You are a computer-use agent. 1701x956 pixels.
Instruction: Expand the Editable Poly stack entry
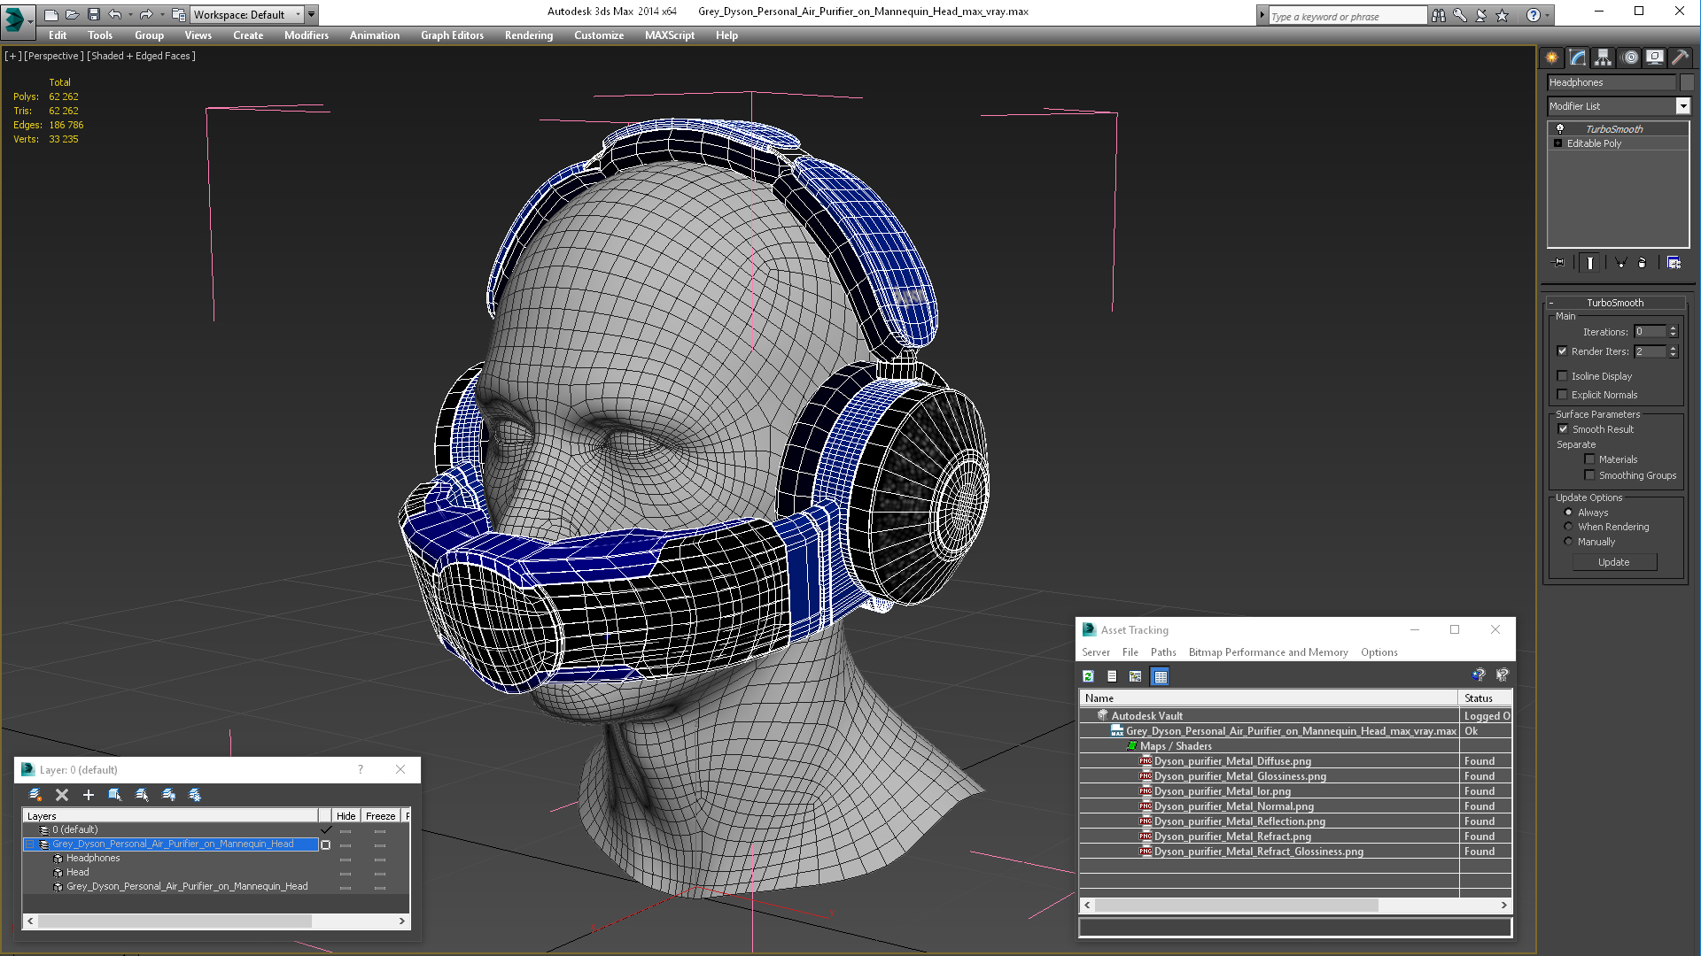point(1557,143)
